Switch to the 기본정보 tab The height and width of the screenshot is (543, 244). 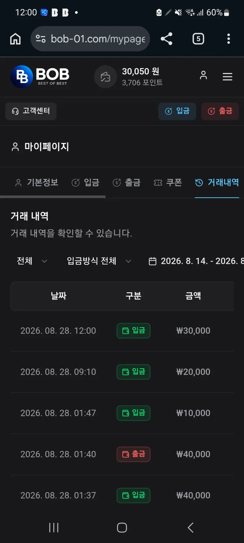click(37, 183)
